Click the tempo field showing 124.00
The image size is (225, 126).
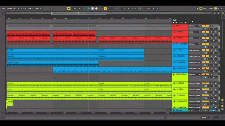(x=9, y=8)
